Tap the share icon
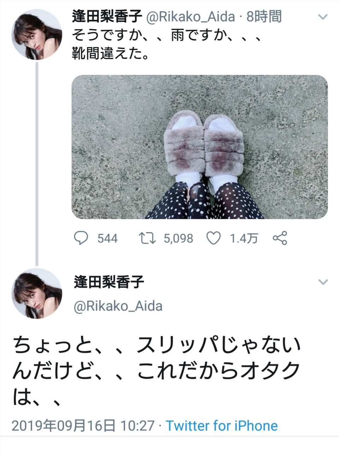This screenshot has width=339, height=452. click(x=280, y=238)
